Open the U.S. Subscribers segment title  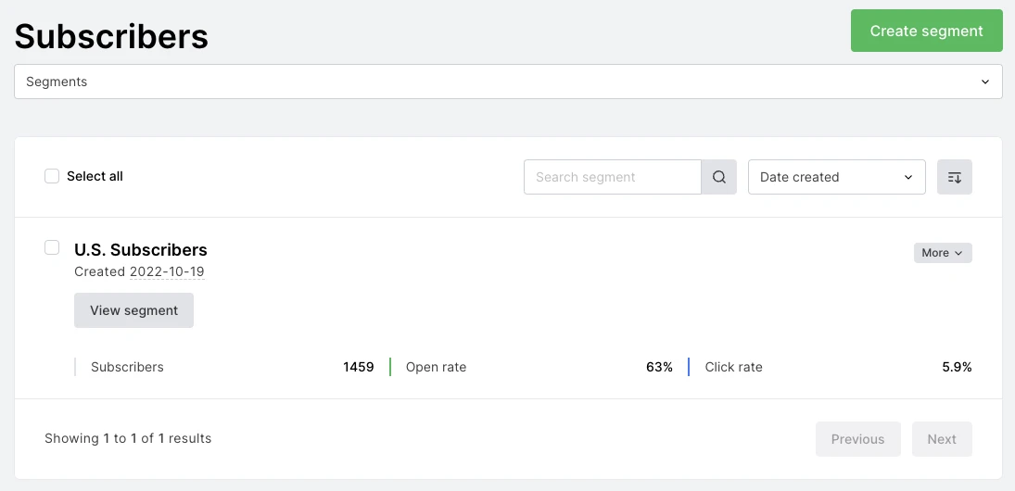141,250
